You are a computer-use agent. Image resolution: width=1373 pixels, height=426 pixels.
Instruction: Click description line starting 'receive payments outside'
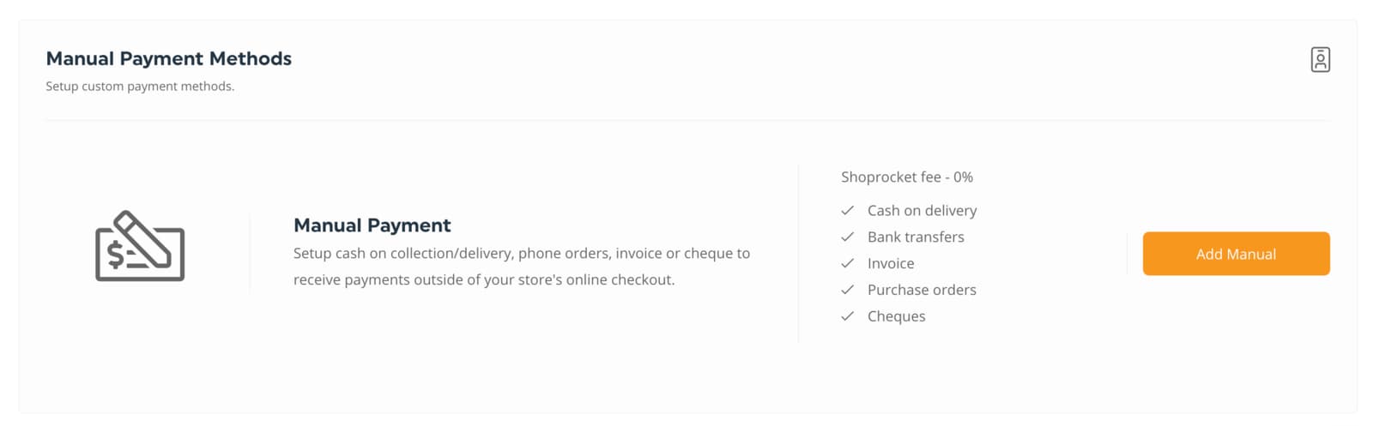coord(484,280)
